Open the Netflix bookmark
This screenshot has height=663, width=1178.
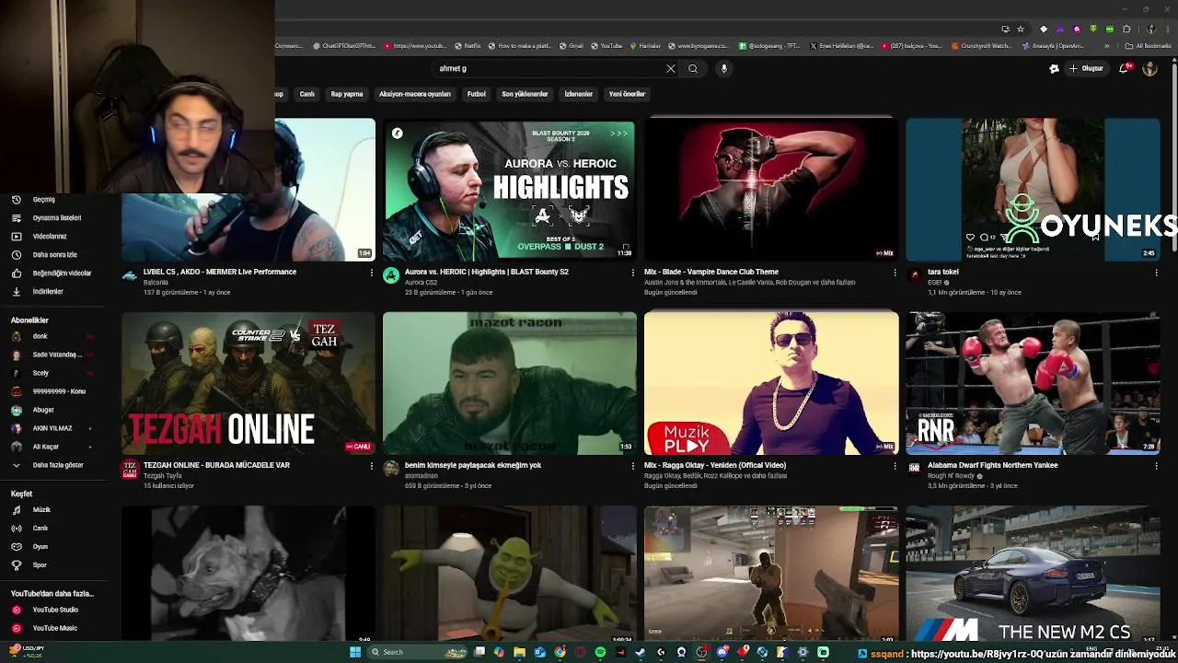pyautogui.click(x=468, y=45)
